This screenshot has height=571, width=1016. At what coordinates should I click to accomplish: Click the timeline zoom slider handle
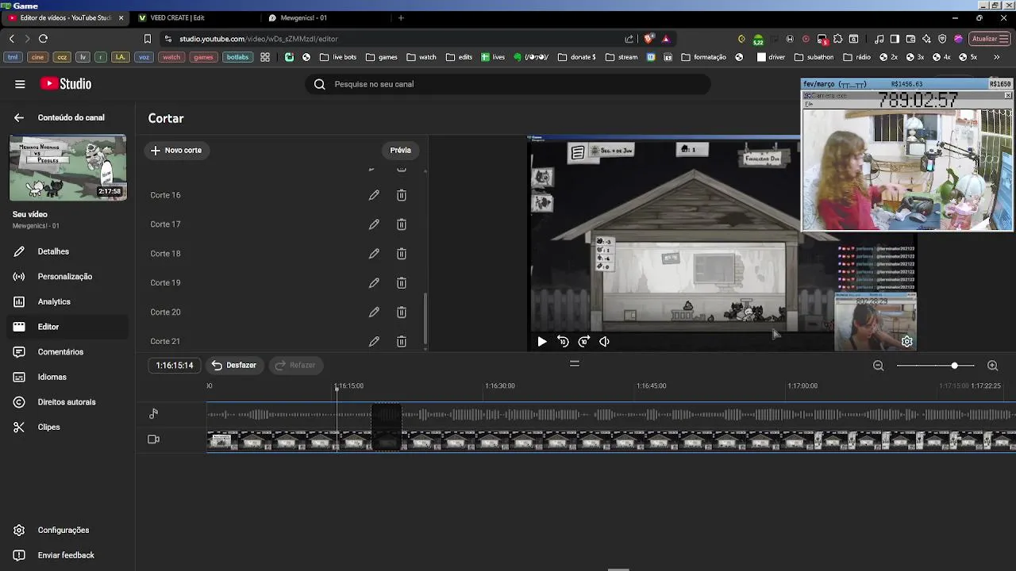pos(954,366)
